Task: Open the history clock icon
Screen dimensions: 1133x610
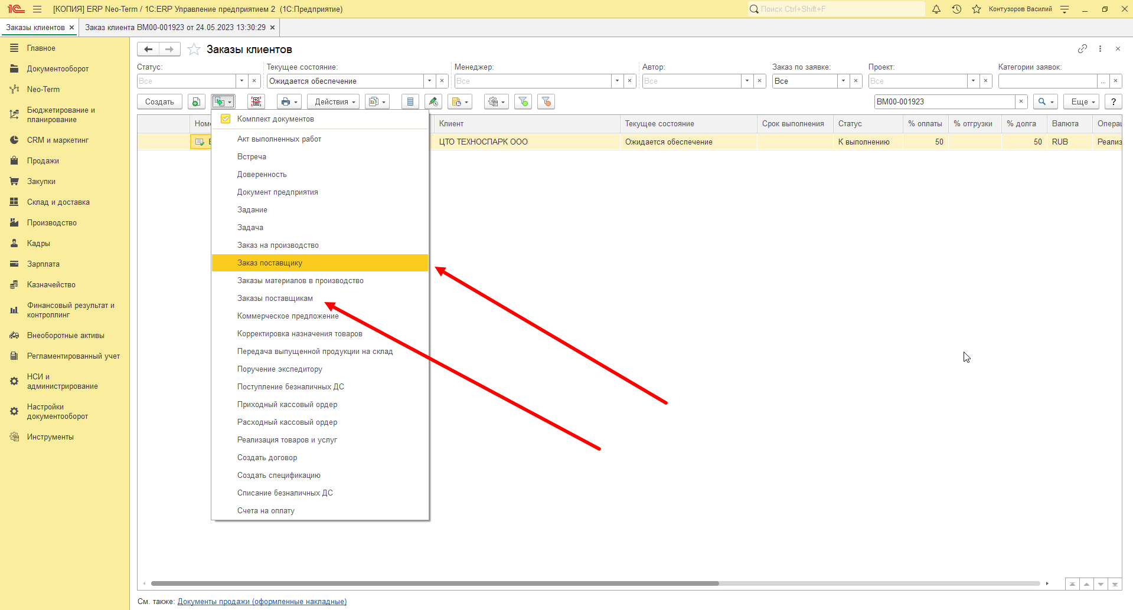Action: 956,9
